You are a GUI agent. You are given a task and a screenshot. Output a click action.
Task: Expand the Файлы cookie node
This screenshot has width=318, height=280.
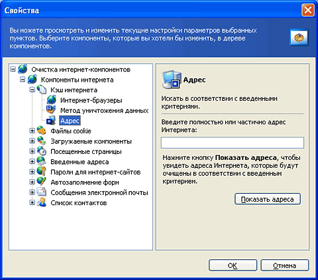pos(32,131)
